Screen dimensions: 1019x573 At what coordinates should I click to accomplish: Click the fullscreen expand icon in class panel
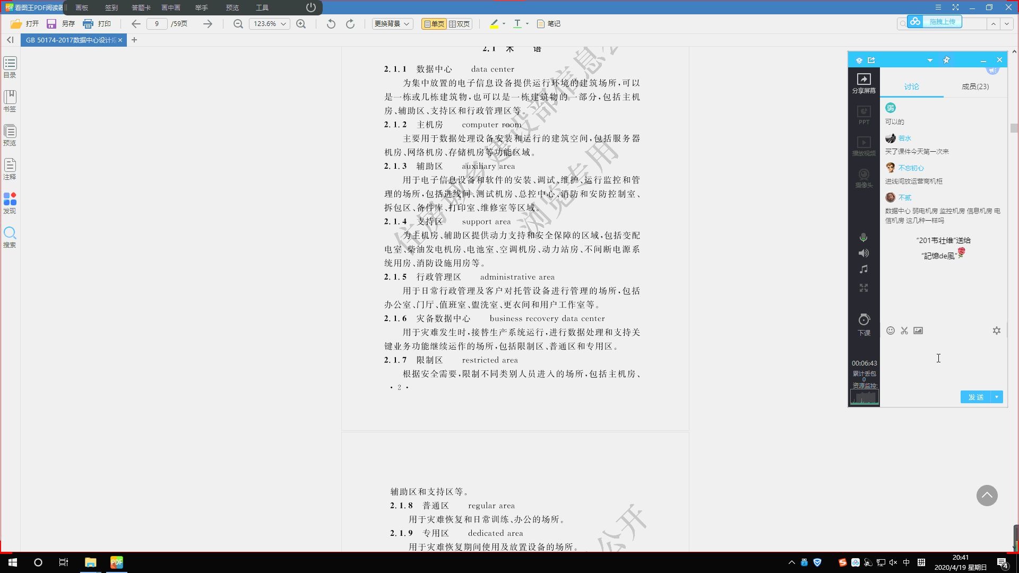(864, 288)
